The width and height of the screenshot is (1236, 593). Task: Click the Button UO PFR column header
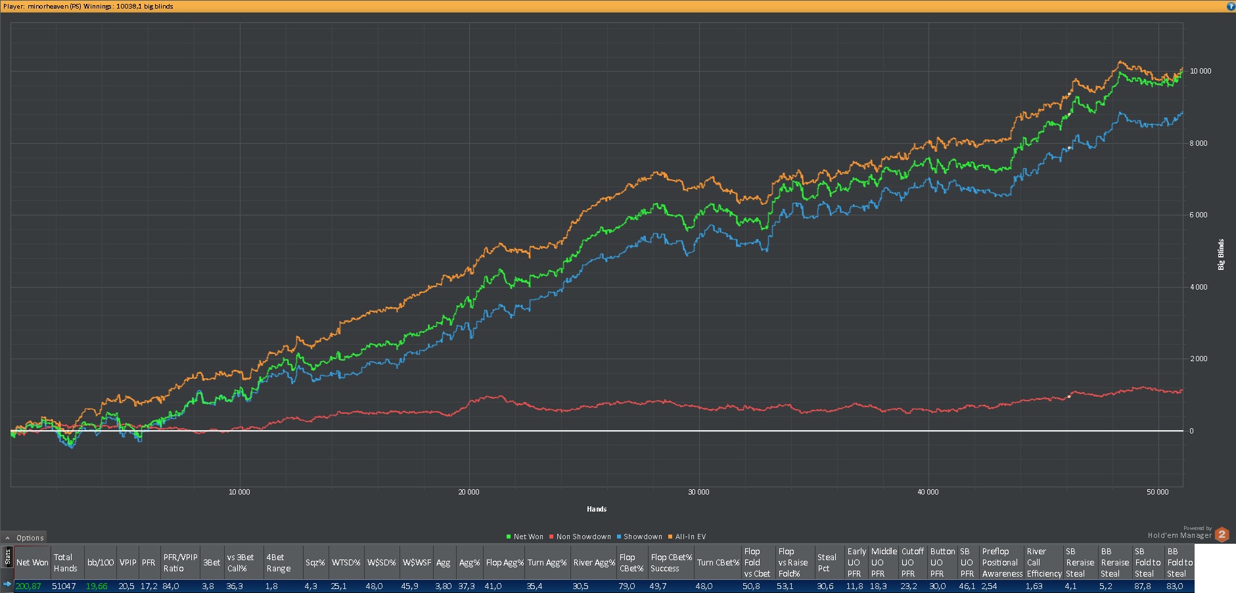[942, 562]
